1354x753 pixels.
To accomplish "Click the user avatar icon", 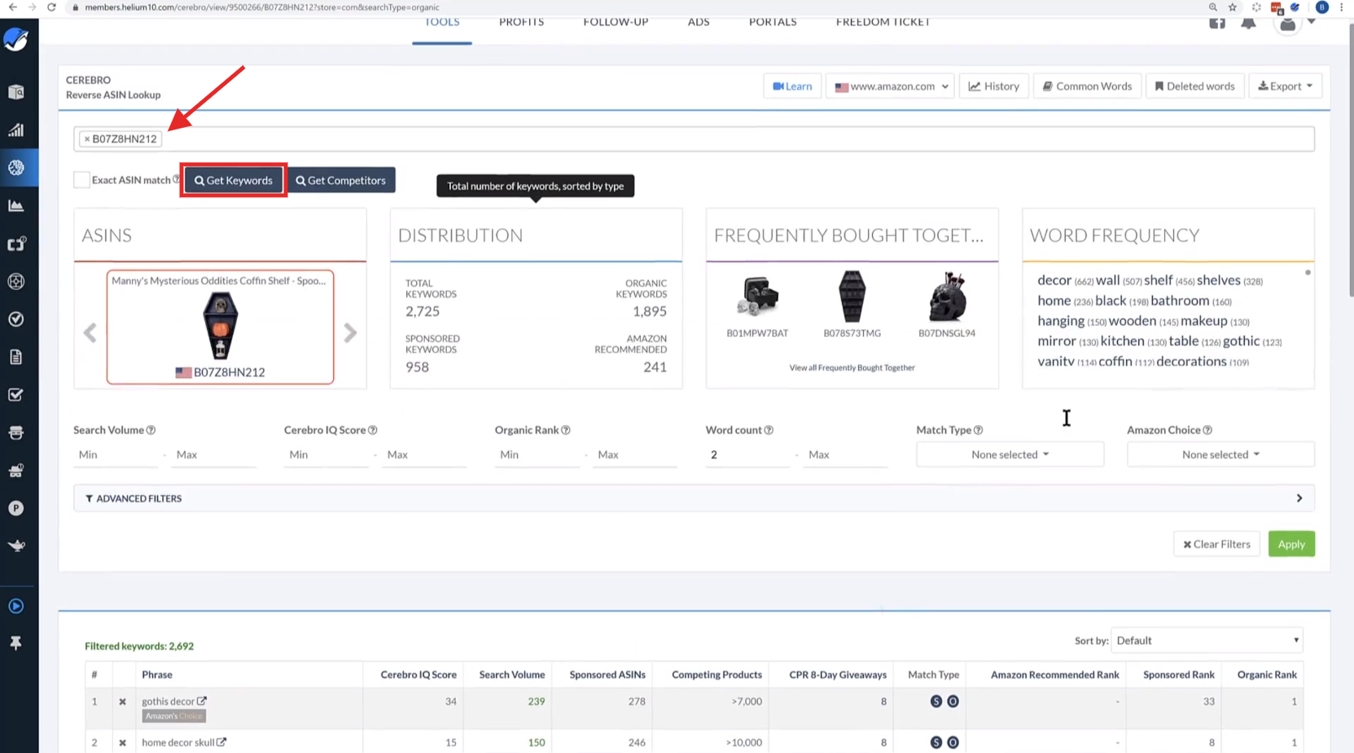I will [1287, 24].
